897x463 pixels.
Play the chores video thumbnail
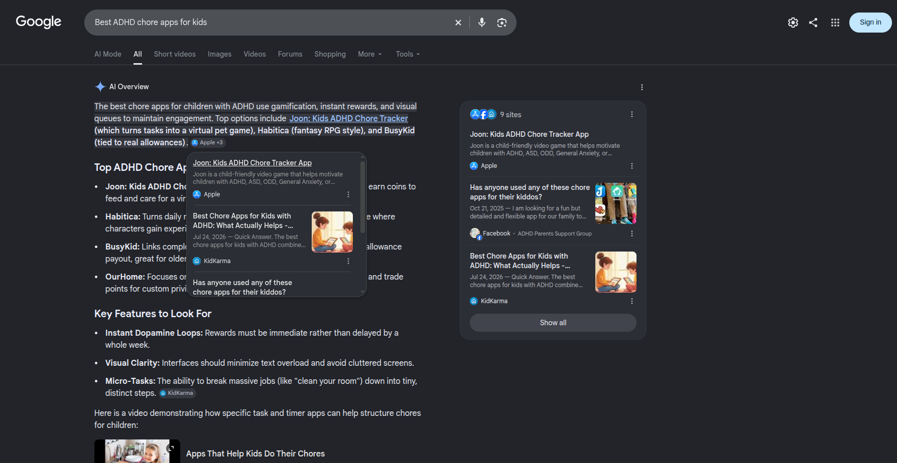137,451
